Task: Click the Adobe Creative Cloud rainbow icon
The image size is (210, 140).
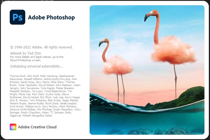Action: click(13, 127)
